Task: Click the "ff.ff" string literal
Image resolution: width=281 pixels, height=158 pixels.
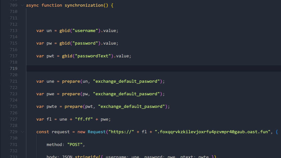Action: pos(84,119)
